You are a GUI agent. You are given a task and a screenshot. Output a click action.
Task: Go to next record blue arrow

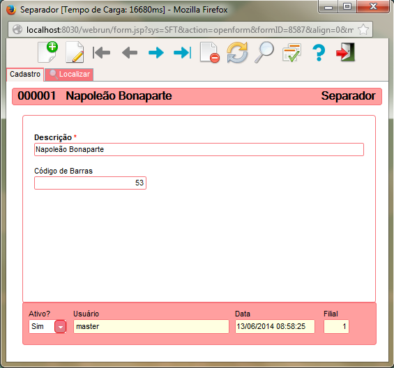[156, 53]
